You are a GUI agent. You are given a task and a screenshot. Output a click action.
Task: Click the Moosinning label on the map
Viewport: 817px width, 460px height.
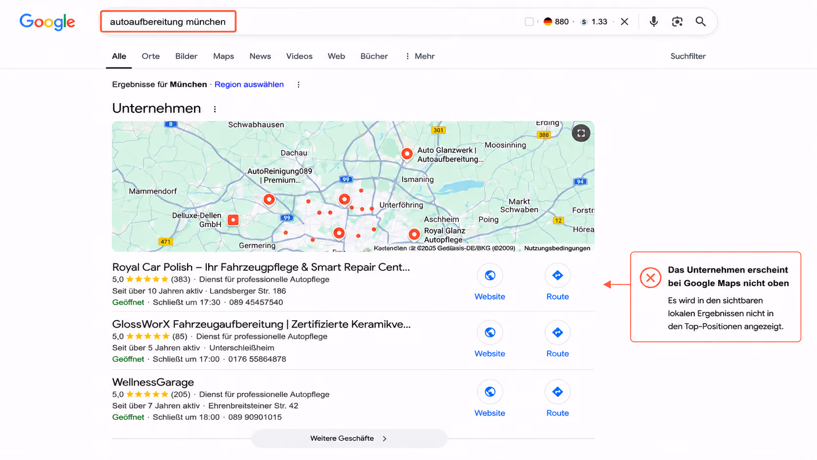coord(505,145)
